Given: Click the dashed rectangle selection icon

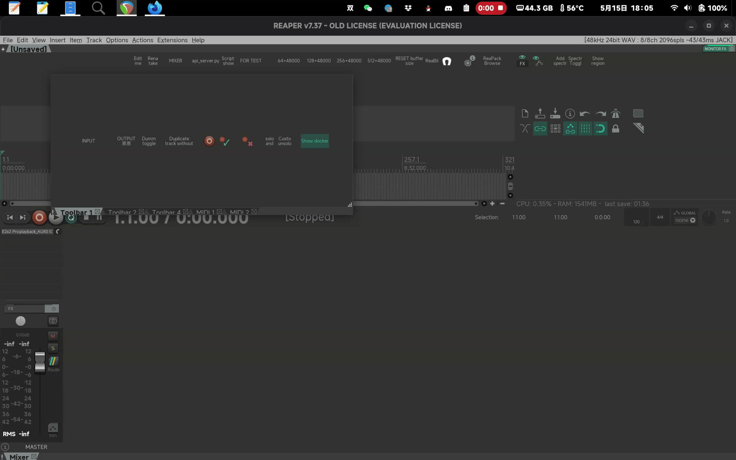Looking at the screenshot, I should pyautogui.click(x=638, y=114).
